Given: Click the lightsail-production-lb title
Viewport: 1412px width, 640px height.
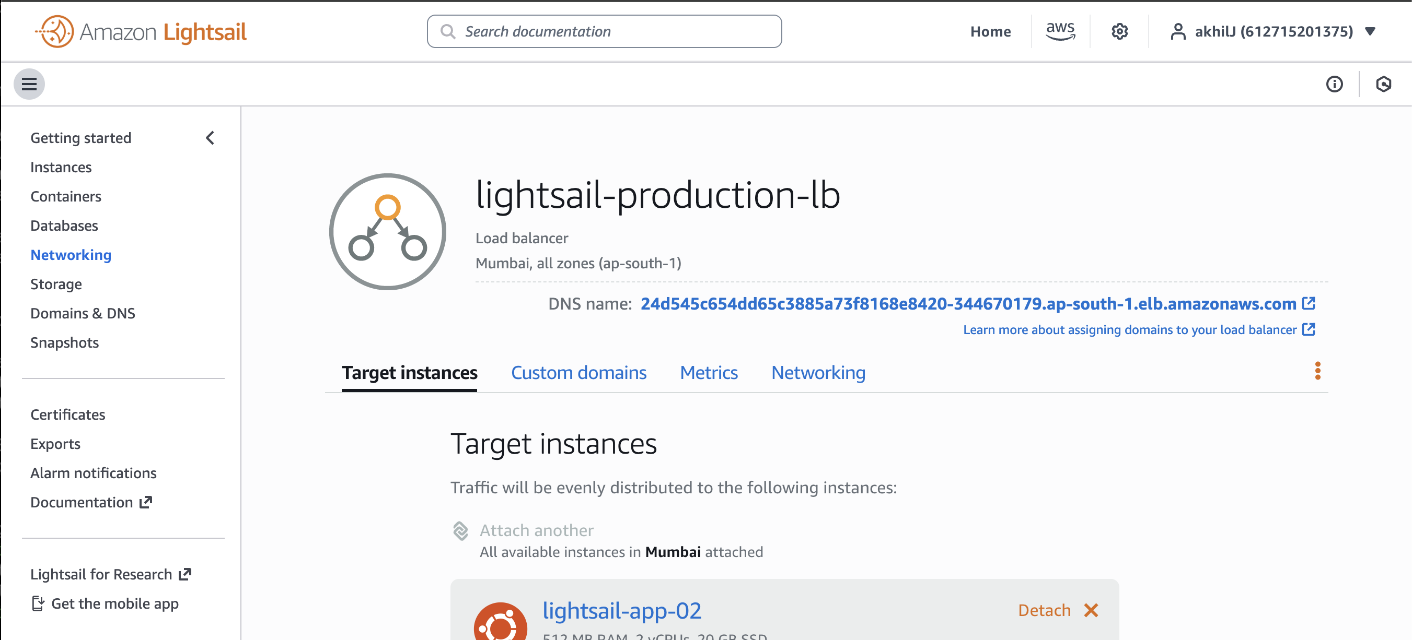Looking at the screenshot, I should click(658, 194).
